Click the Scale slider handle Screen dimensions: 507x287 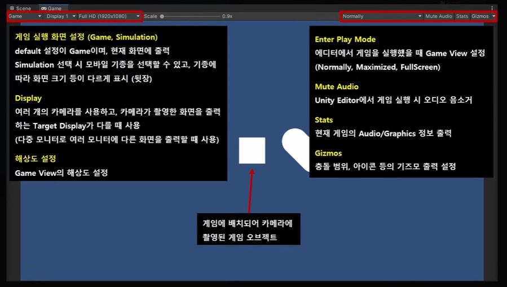[162, 16]
